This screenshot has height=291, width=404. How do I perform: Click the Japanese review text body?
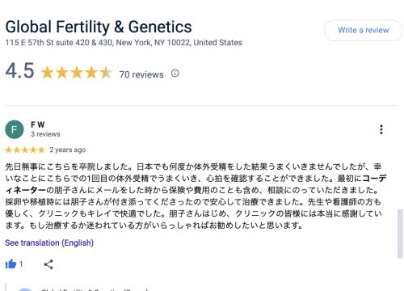196,196
